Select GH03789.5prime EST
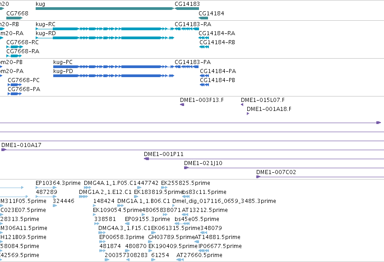 pyautogui.click(x=150, y=242)
